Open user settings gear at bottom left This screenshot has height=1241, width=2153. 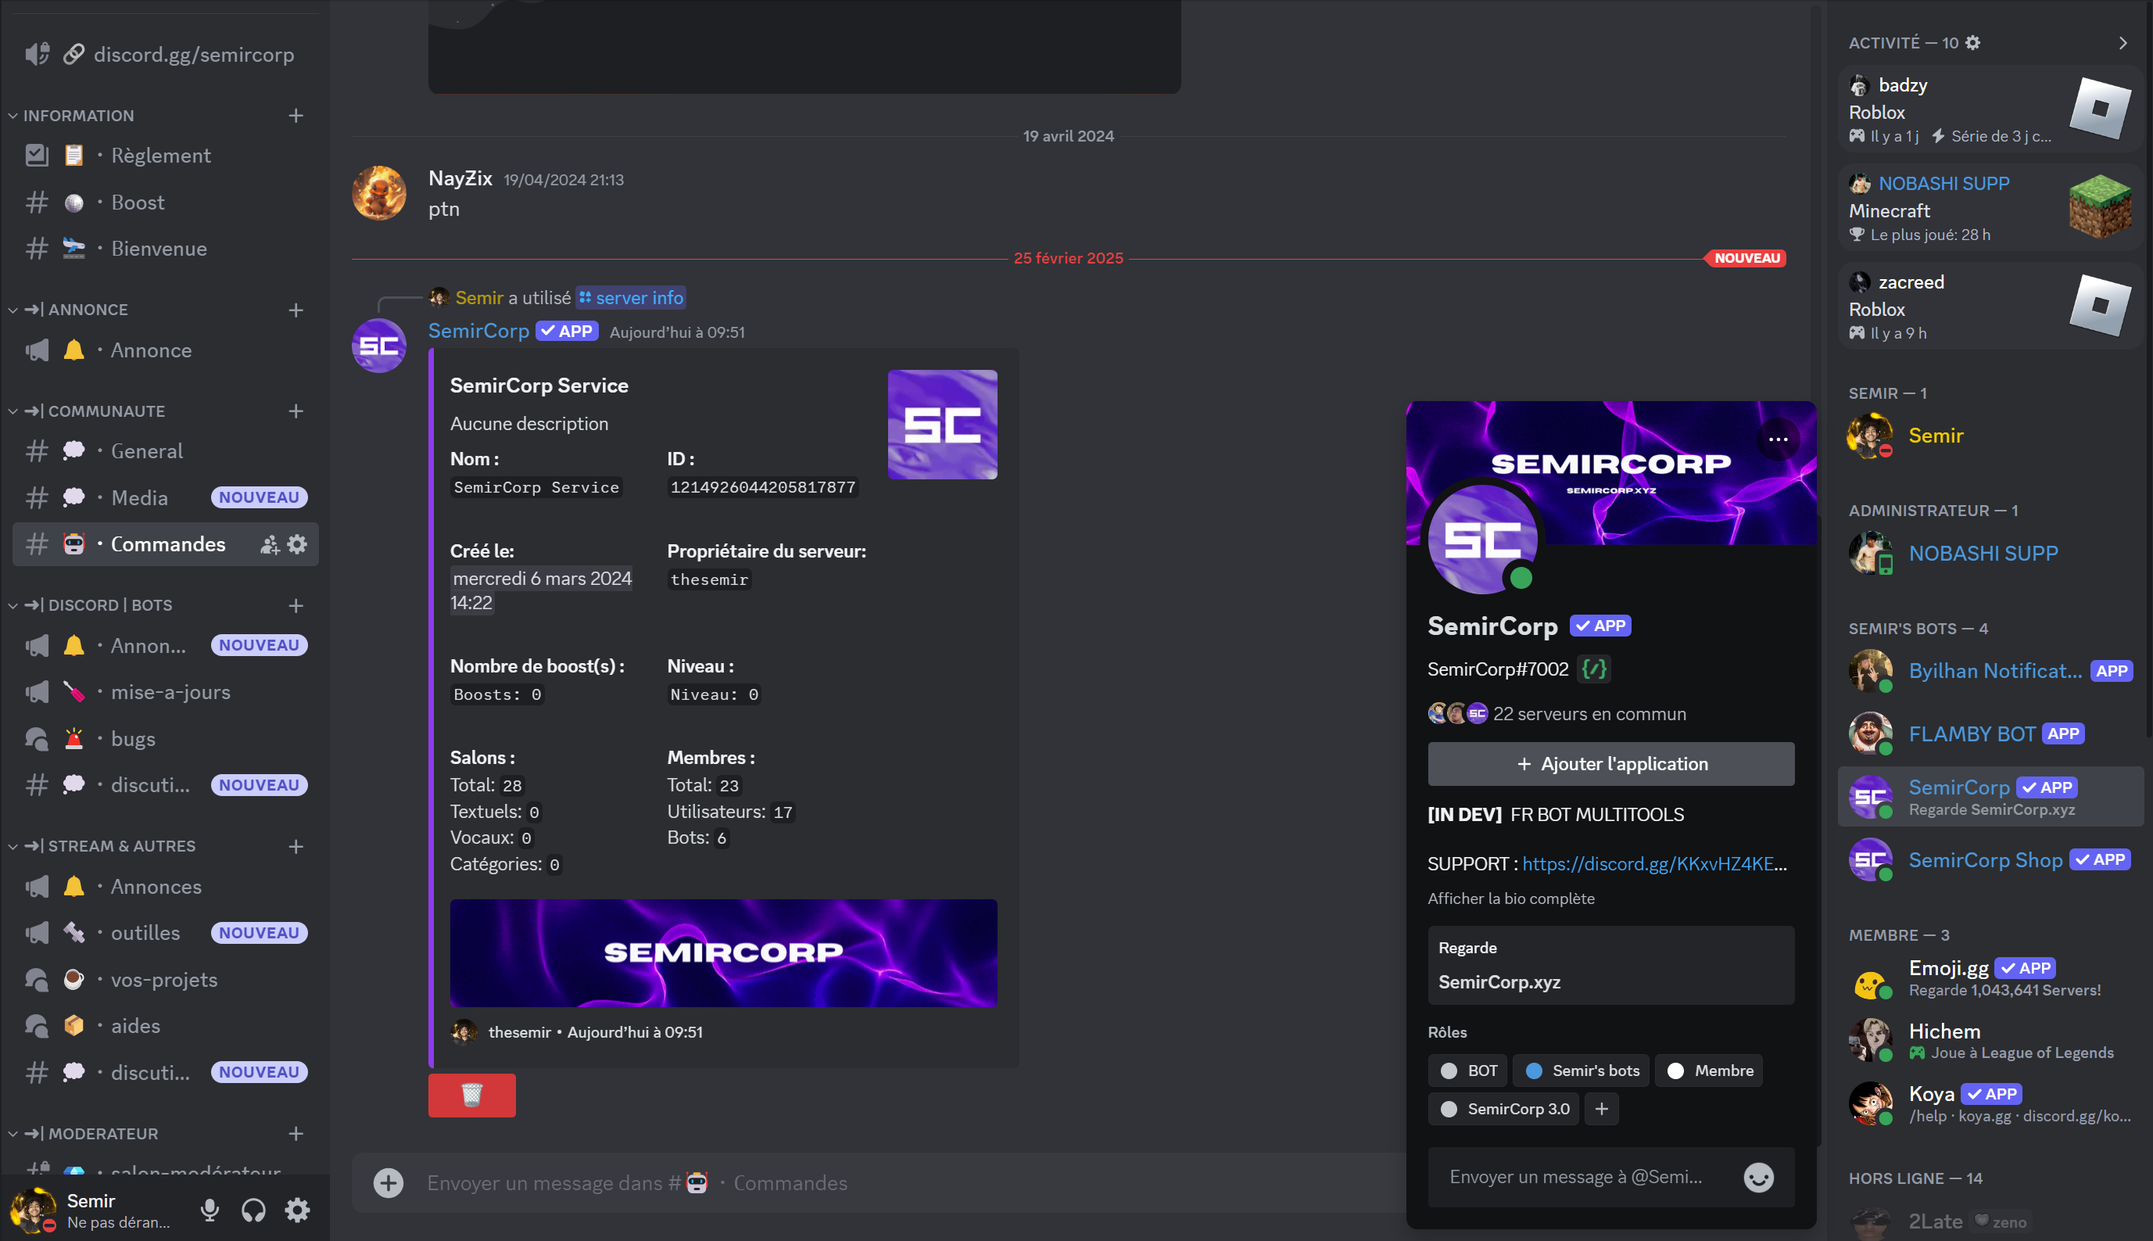pos(297,1210)
